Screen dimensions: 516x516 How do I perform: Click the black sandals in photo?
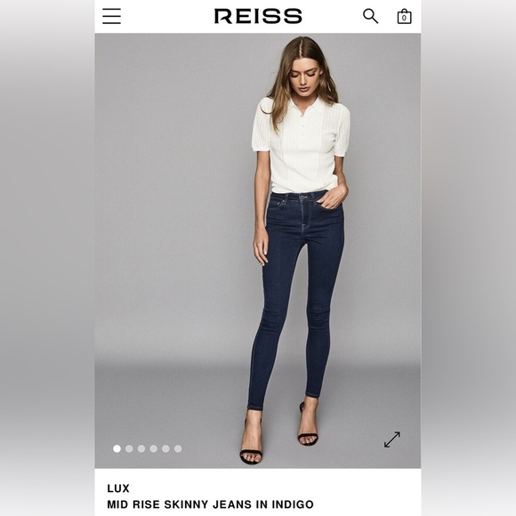278,434
